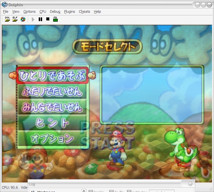Viewport: 214px width, 192px height.
Task: Select the ヒント game option
Action: (52, 123)
